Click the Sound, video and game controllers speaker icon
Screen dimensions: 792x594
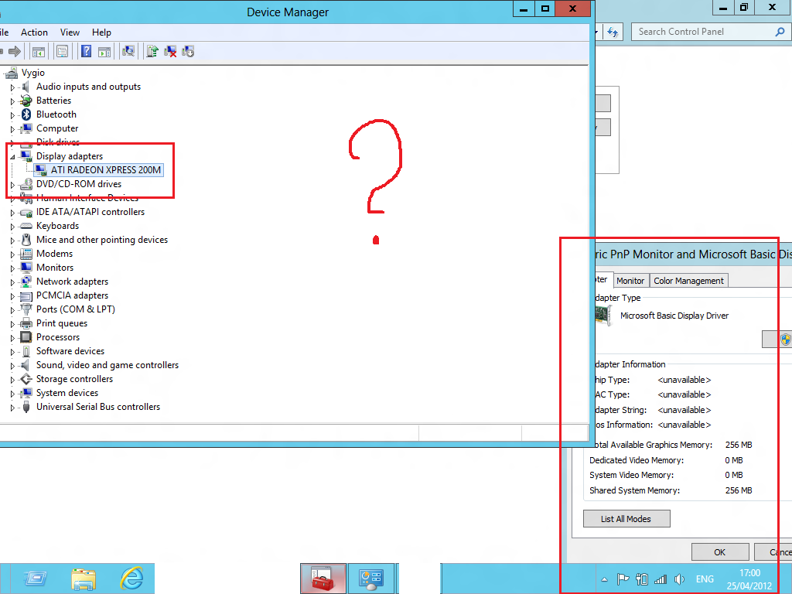pyautogui.click(x=26, y=365)
